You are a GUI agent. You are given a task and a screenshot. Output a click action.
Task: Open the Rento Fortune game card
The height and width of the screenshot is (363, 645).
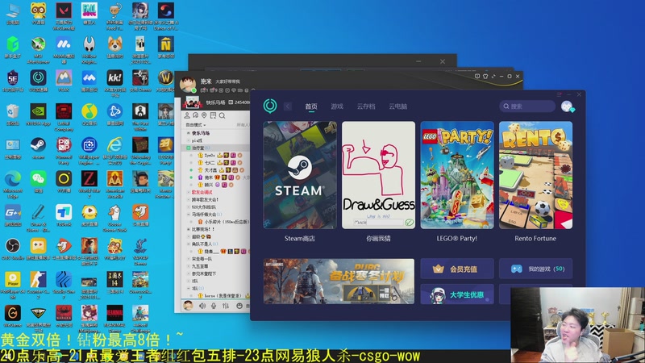click(535, 175)
